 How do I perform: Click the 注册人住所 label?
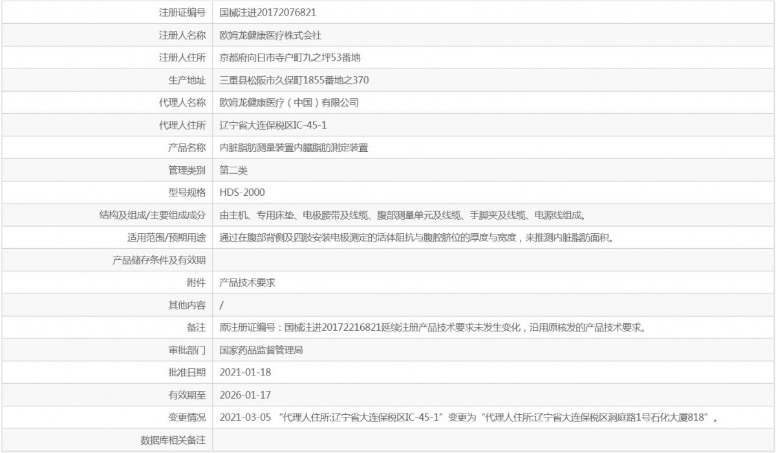[182, 58]
